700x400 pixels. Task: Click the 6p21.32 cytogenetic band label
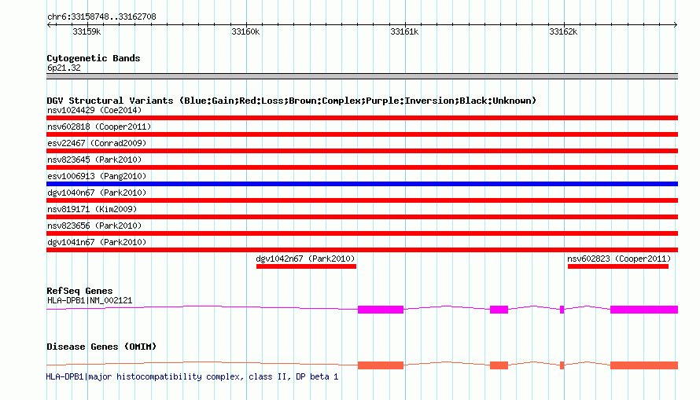(64, 68)
